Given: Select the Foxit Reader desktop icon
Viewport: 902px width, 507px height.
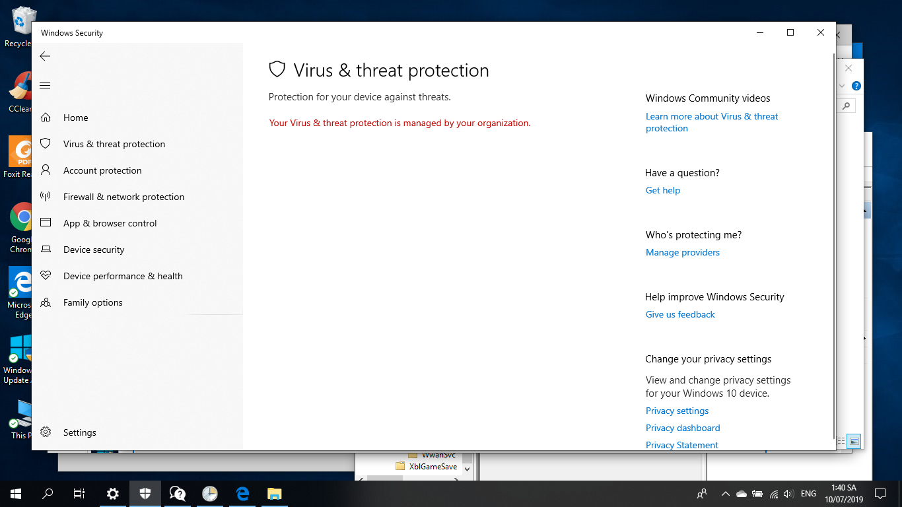Looking at the screenshot, I should click(x=18, y=157).
